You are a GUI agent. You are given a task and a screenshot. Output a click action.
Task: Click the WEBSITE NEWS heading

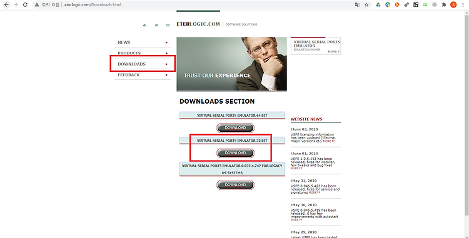point(306,119)
